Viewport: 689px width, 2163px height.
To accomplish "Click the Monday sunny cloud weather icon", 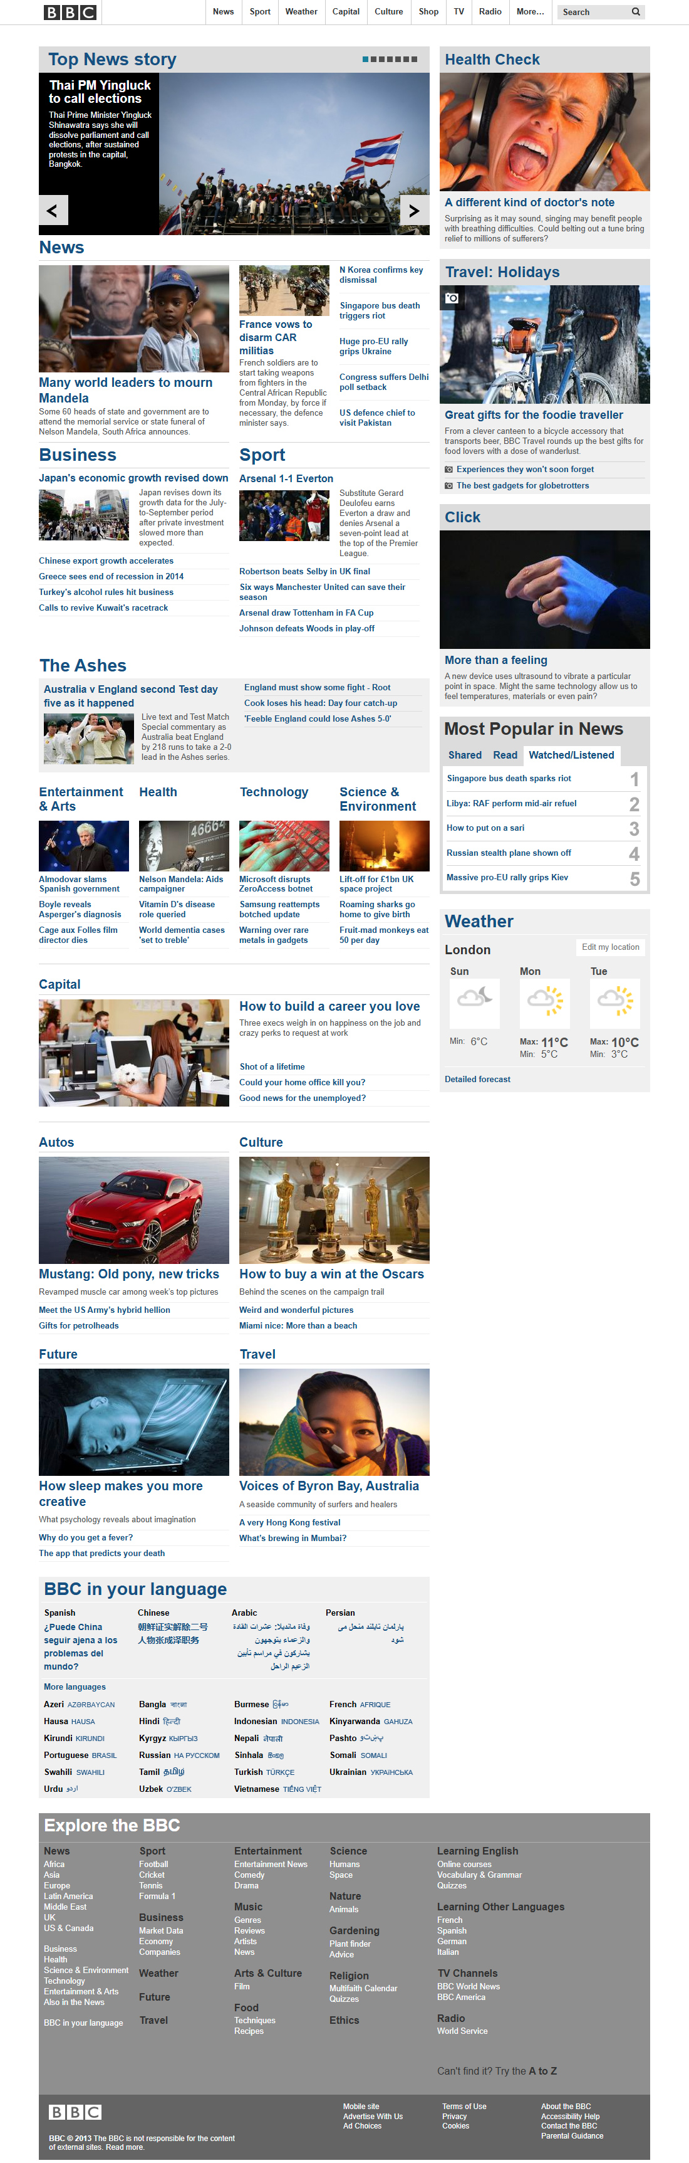I will pos(544,1002).
